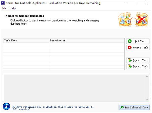This screenshot has width=152, height=113.
Task: Open the File menu
Action: pyautogui.click(x=4, y=8)
